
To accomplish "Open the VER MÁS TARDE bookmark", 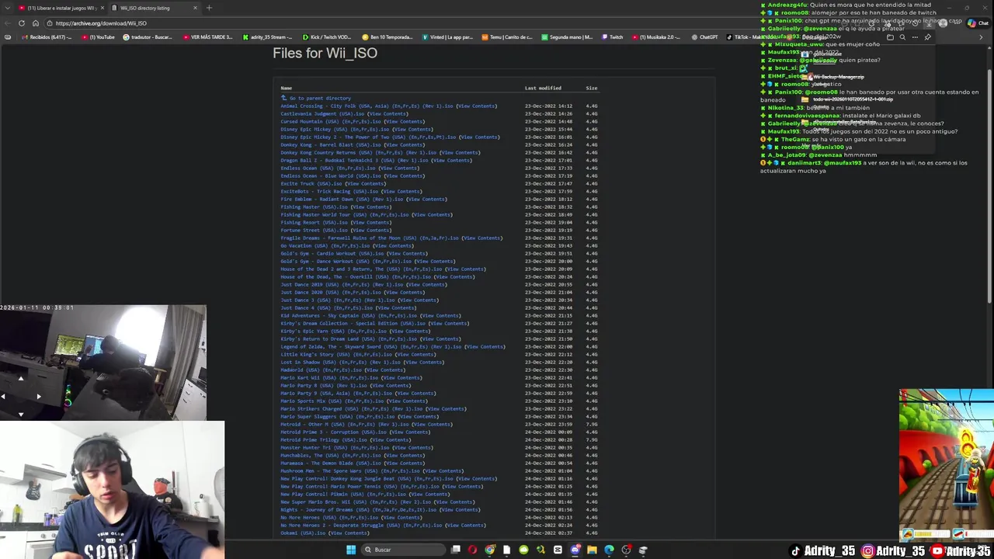I will [207, 37].
